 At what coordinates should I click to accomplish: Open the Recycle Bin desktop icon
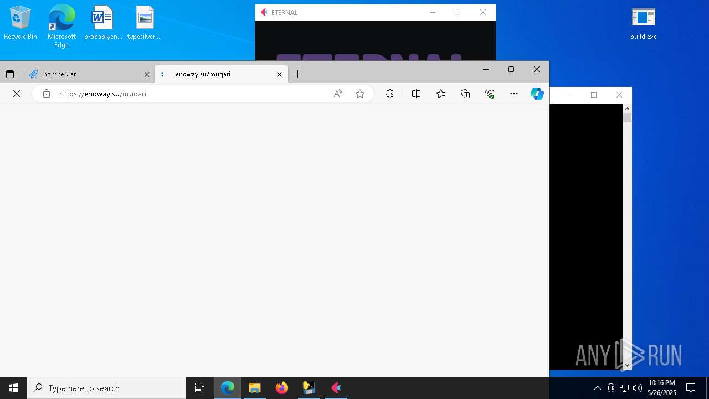[x=20, y=23]
